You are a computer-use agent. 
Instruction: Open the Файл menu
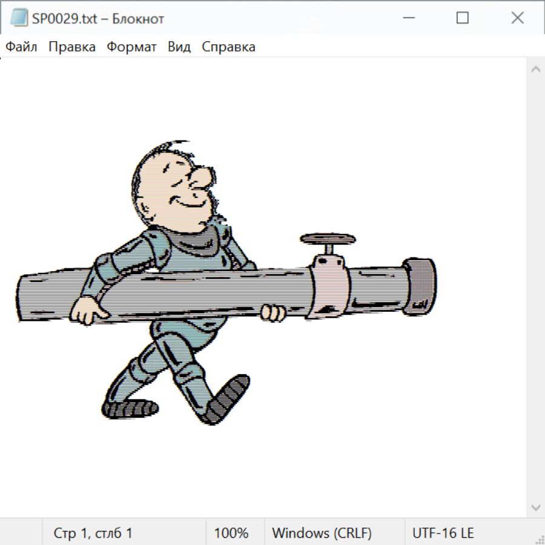[22, 47]
